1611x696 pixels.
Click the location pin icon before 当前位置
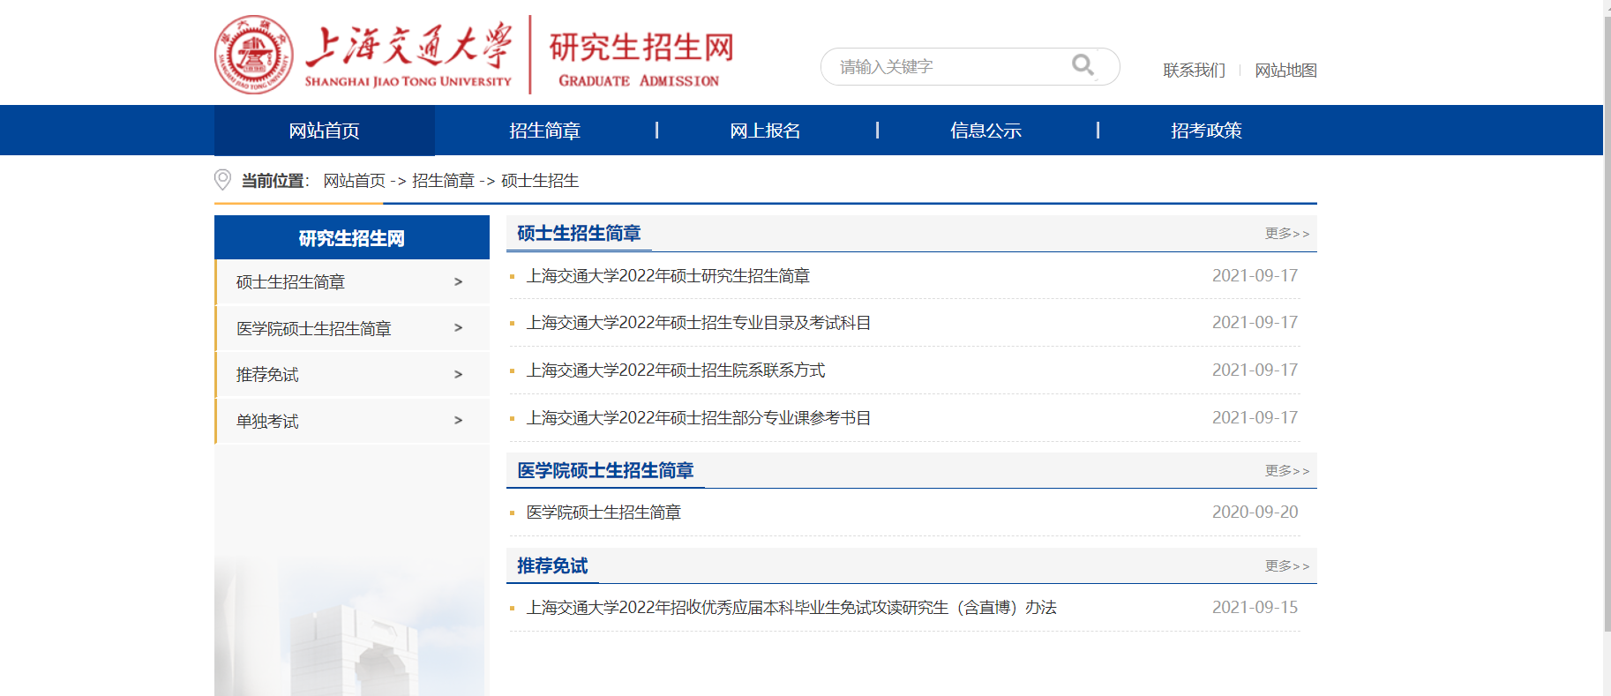(x=222, y=180)
